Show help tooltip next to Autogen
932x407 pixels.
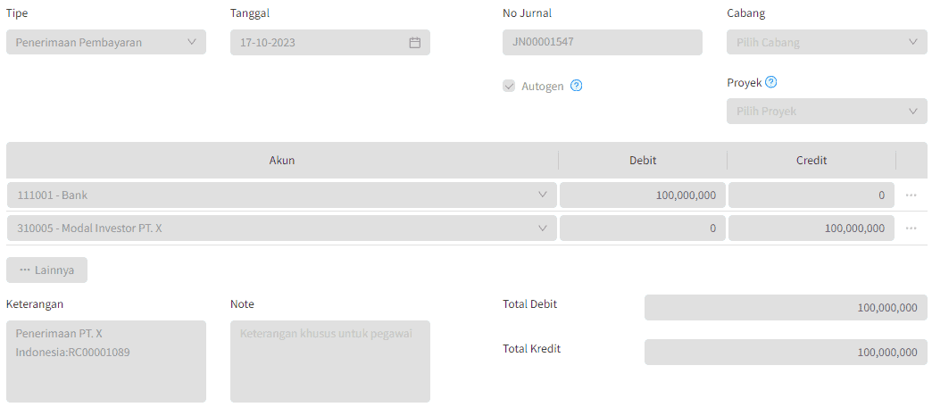[576, 86]
